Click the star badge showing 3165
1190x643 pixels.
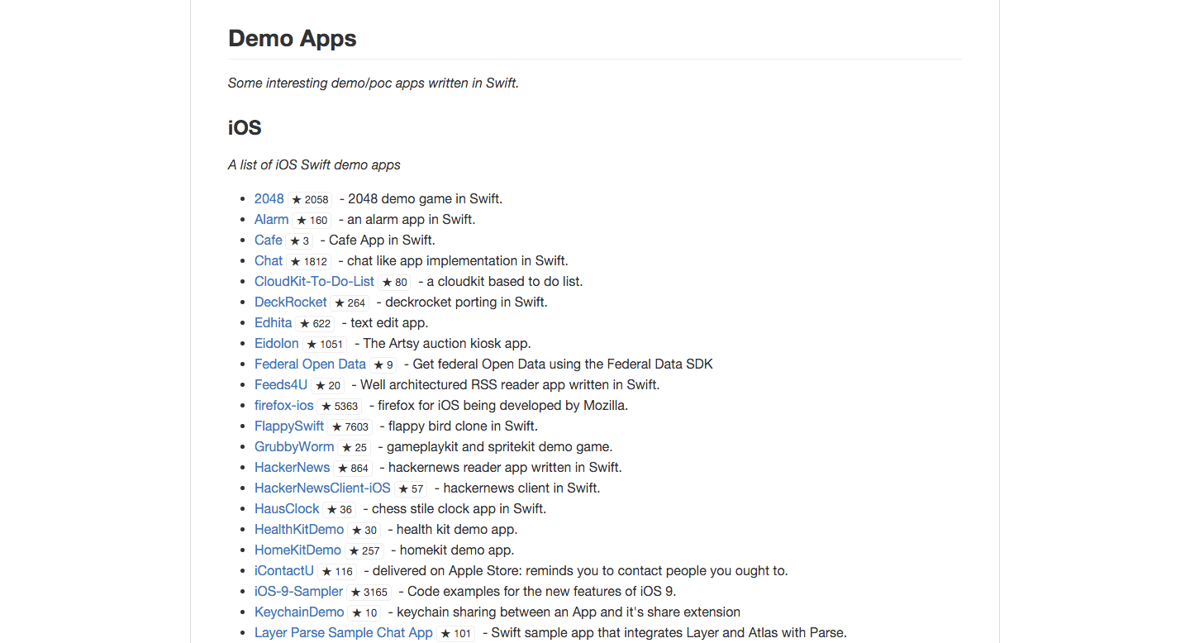pos(369,592)
